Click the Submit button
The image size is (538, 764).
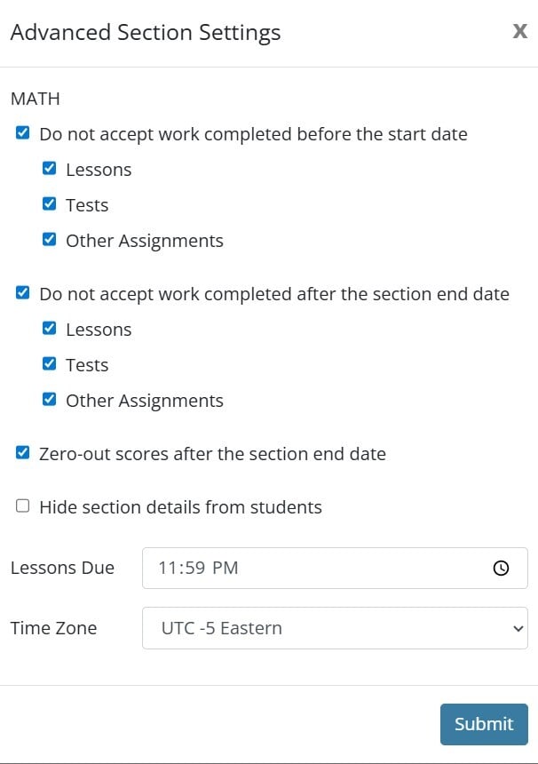click(x=483, y=723)
